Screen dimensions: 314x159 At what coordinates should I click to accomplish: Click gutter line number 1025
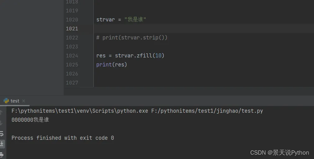coord(72,65)
